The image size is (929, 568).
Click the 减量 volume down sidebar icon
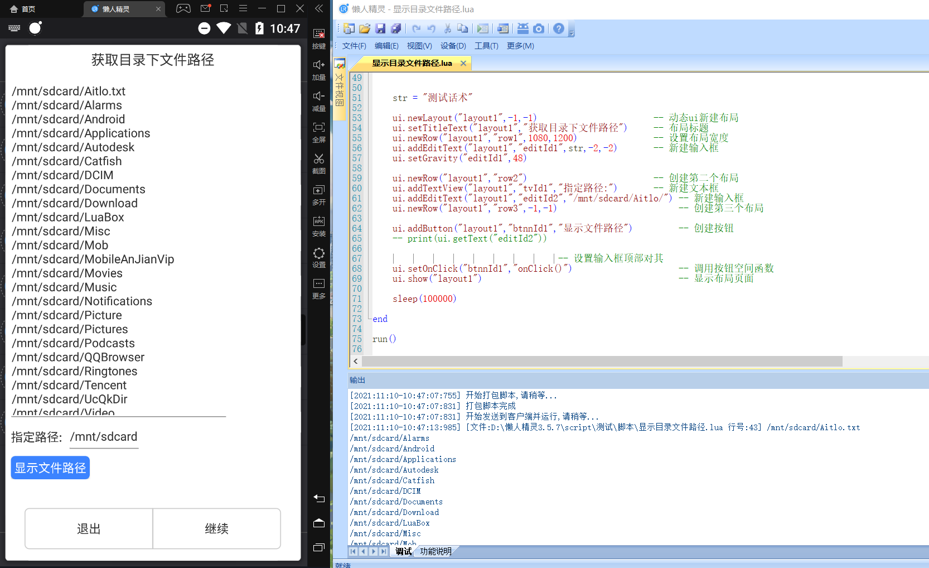pyautogui.click(x=319, y=102)
